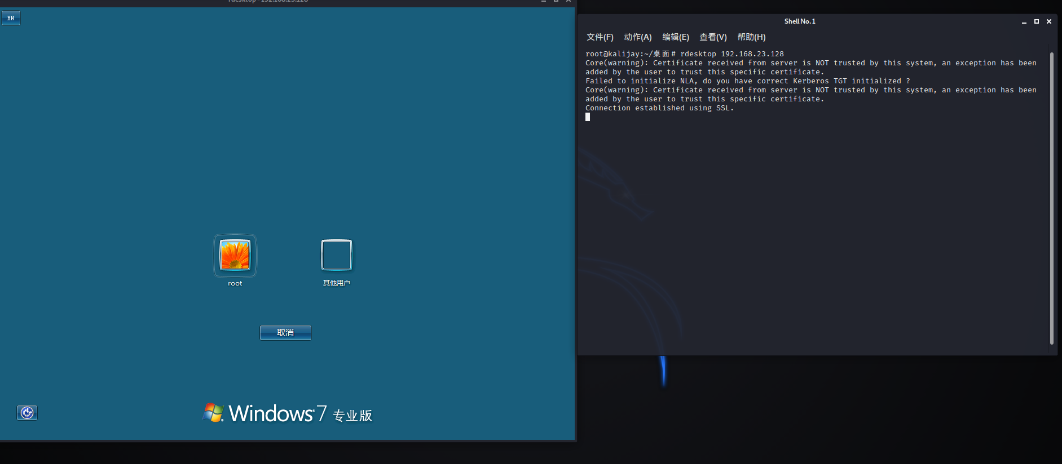
Task: Click the root username label
Action: click(235, 283)
